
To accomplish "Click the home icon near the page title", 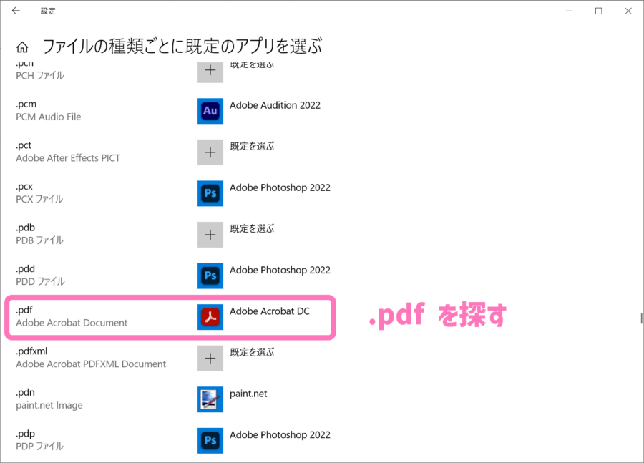I will (22, 46).
